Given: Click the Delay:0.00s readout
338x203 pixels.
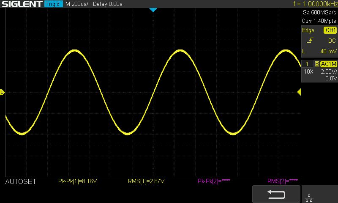Looking at the screenshot, I should pos(108,4).
